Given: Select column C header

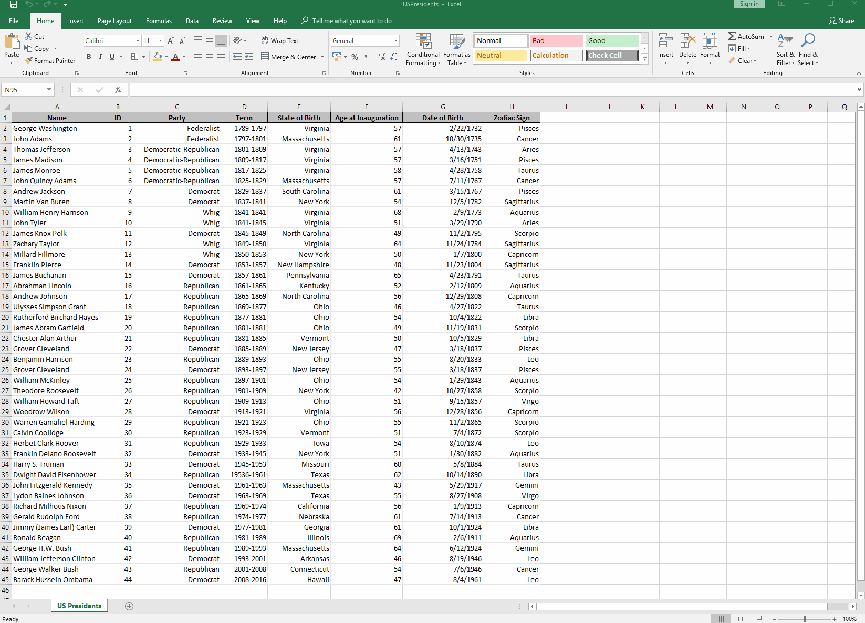Looking at the screenshot, I should [x=177, y=107].
